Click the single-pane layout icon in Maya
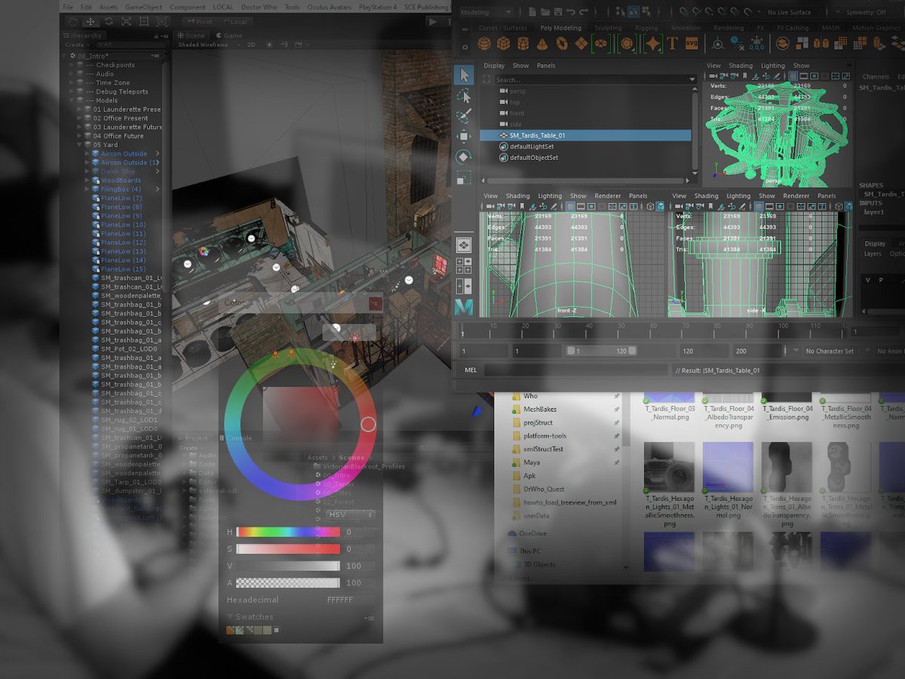This screenshot has height=679, width=905. click(464, 245)
